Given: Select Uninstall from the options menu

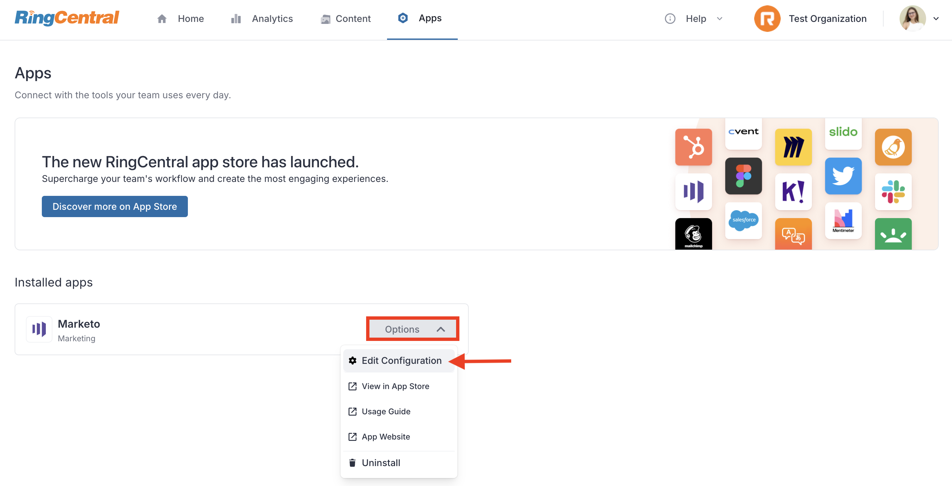Looking at the screenshot, I should point(399,463).
